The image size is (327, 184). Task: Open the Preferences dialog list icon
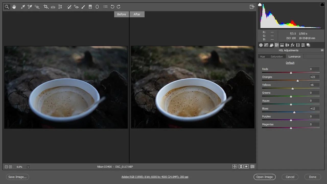coord(106,7)
